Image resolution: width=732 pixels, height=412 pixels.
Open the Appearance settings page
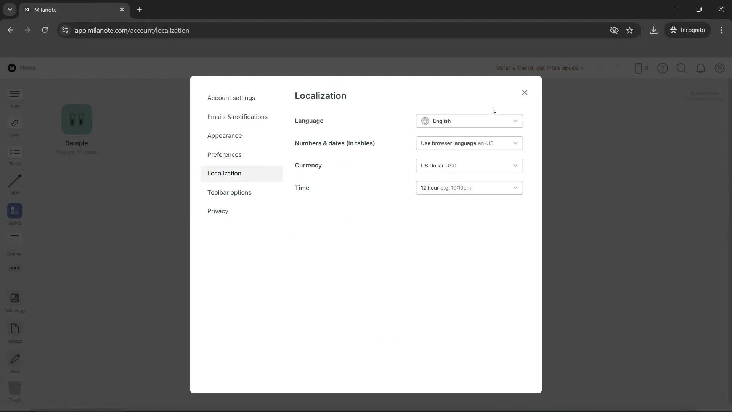(x=225, y=135)
